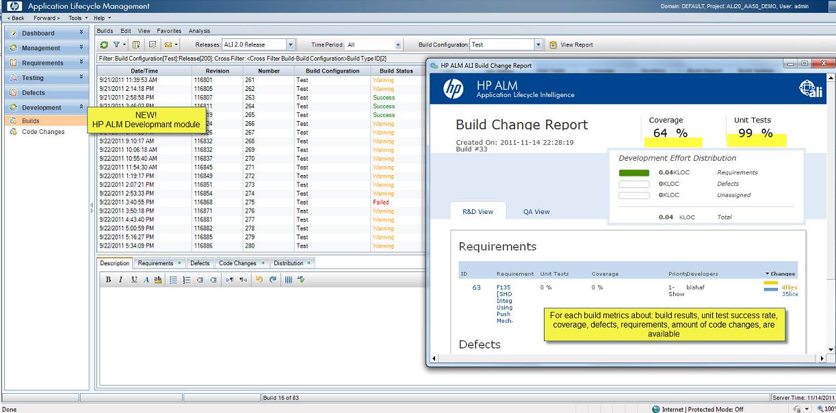Screen dimensions: 836x413
Task: Click the Forward navigation button
Action: 47,18
